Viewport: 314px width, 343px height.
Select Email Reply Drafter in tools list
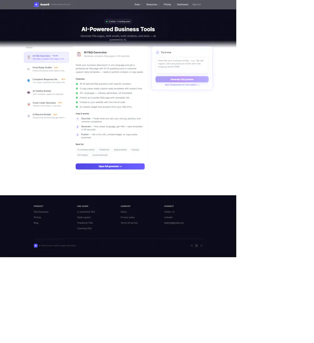coord(46,69)
